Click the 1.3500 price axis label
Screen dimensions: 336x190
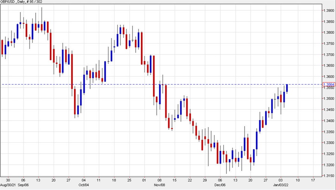point(329,99)
